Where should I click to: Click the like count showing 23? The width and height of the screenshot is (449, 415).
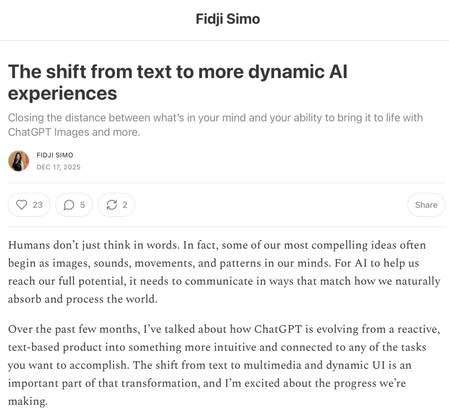coord(37,205)
